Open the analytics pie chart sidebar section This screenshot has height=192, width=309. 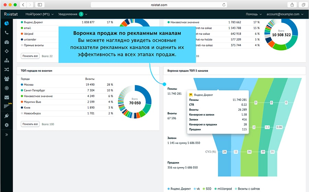[7, 23]
